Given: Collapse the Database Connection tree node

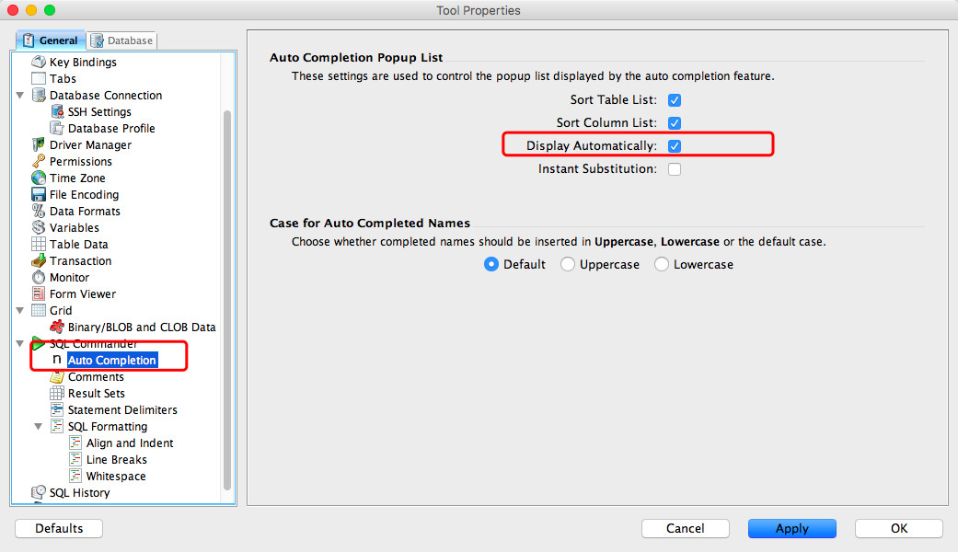Looking at the screenshot, I should tap(20, 95).
